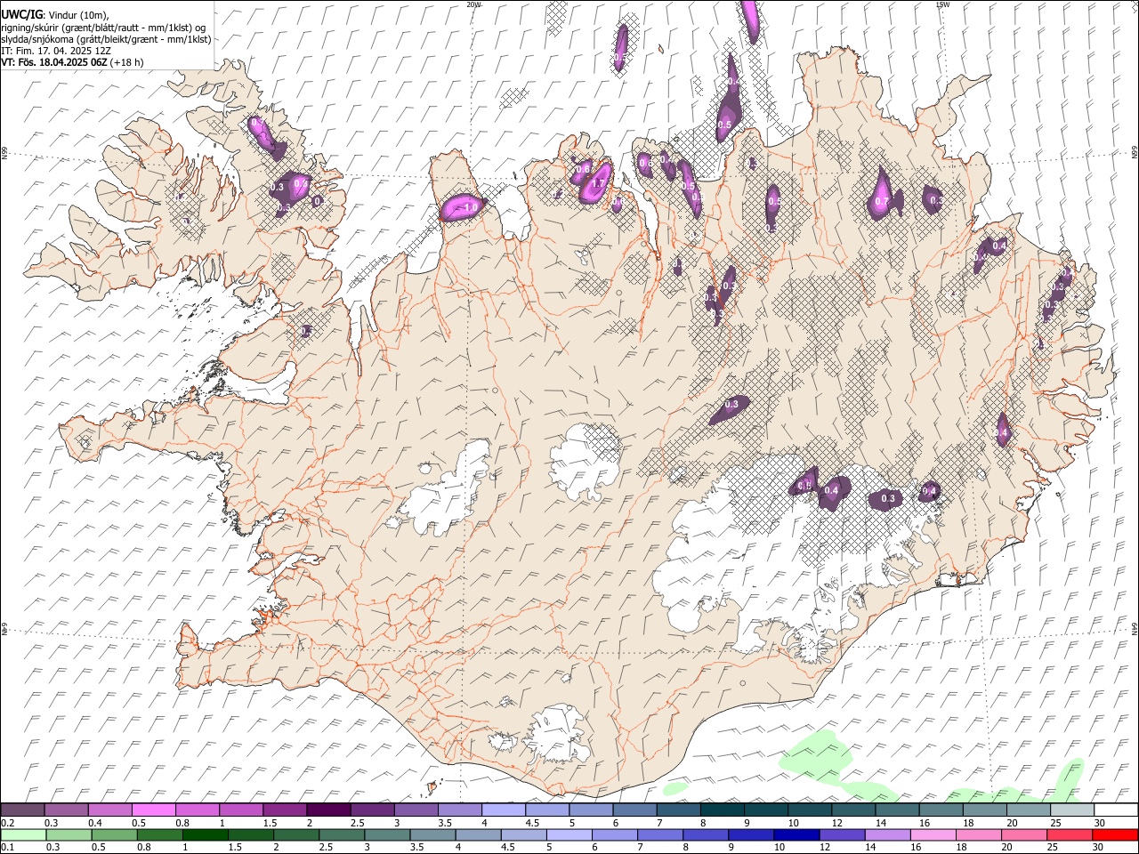
Task: Pick the darkest green 1 swatch in the green scale
Action: [x=205, y=834]
